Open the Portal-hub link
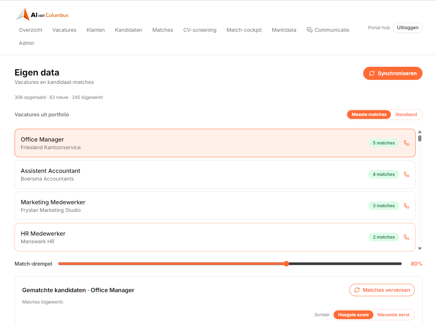 pos(379,28)
